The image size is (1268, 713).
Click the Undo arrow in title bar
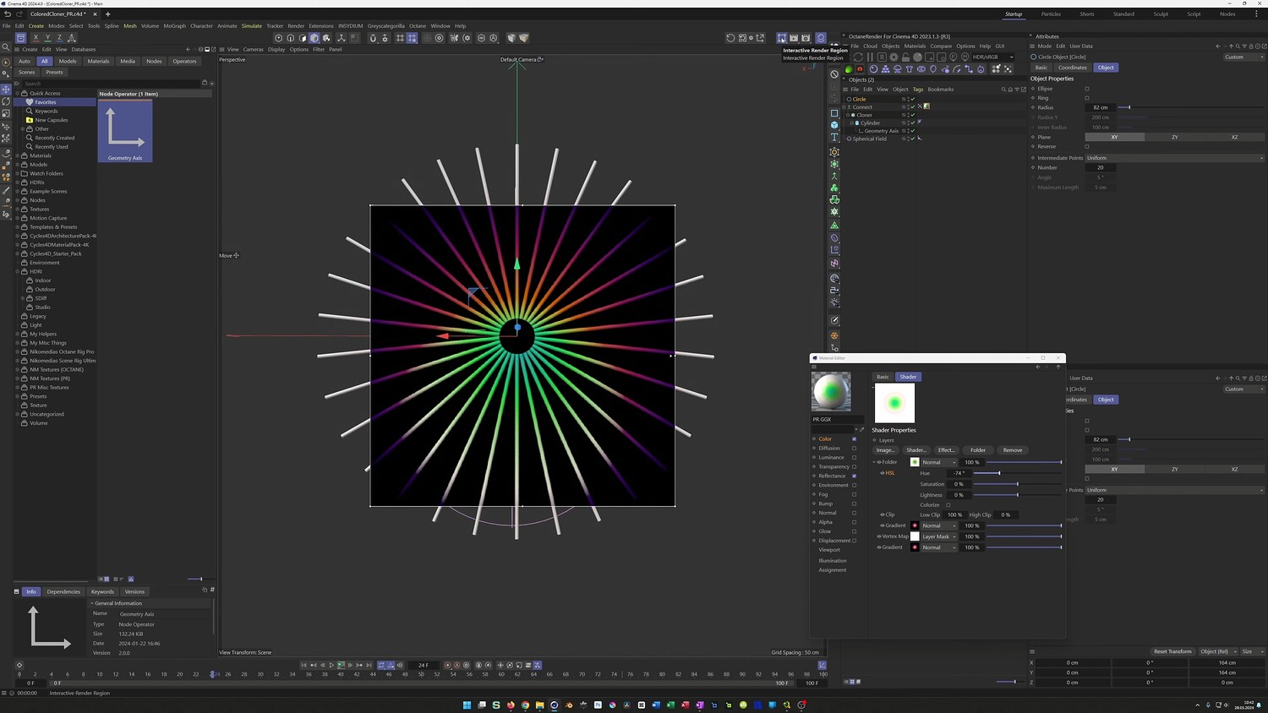tap(7, 14)
